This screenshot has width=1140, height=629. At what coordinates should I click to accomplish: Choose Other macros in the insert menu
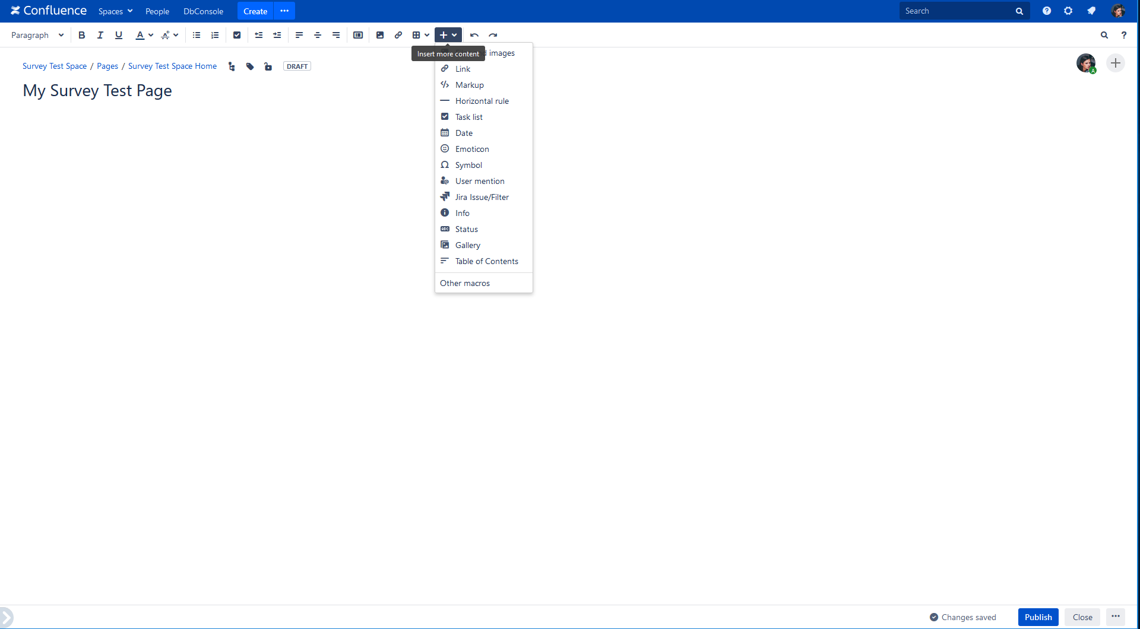pos(465,283)
